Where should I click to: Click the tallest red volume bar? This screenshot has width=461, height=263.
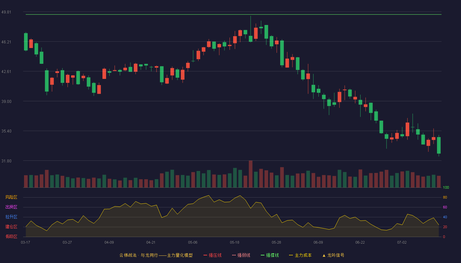click(251, 174)
